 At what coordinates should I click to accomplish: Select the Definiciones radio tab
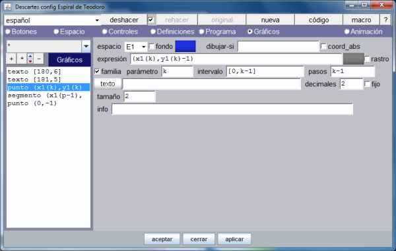pyautogui.click(x=172, y=32)
